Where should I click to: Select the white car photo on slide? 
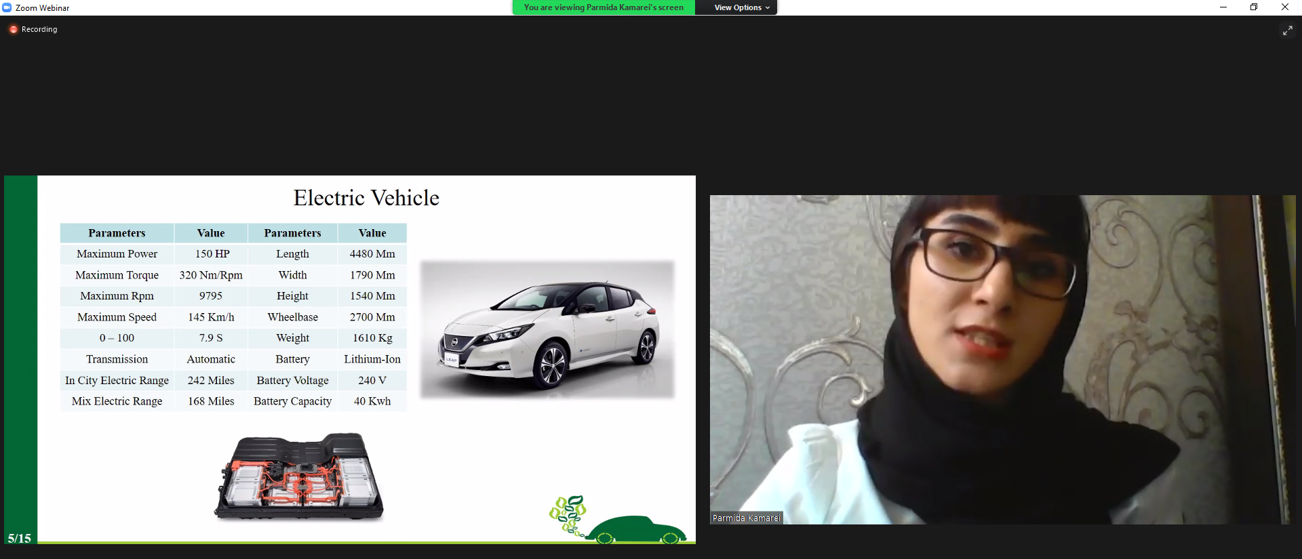point(547,330)
